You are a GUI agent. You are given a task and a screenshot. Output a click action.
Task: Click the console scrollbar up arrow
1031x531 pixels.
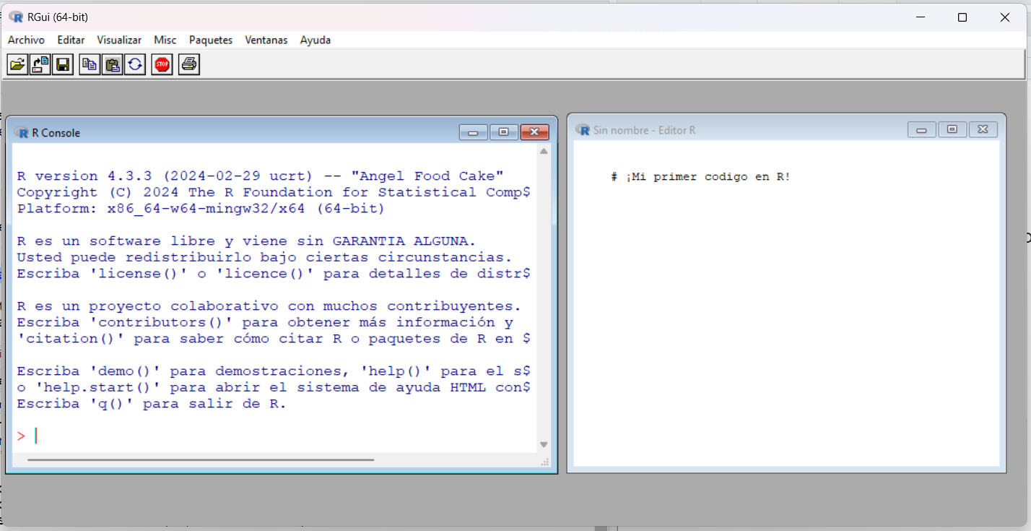pyautogui.click(x=544, y=152)
